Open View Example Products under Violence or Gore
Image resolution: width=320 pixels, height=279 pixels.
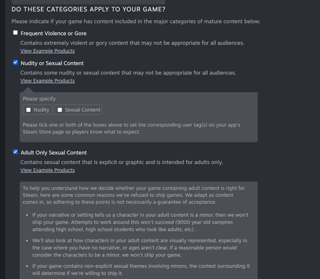coord(47,51)
